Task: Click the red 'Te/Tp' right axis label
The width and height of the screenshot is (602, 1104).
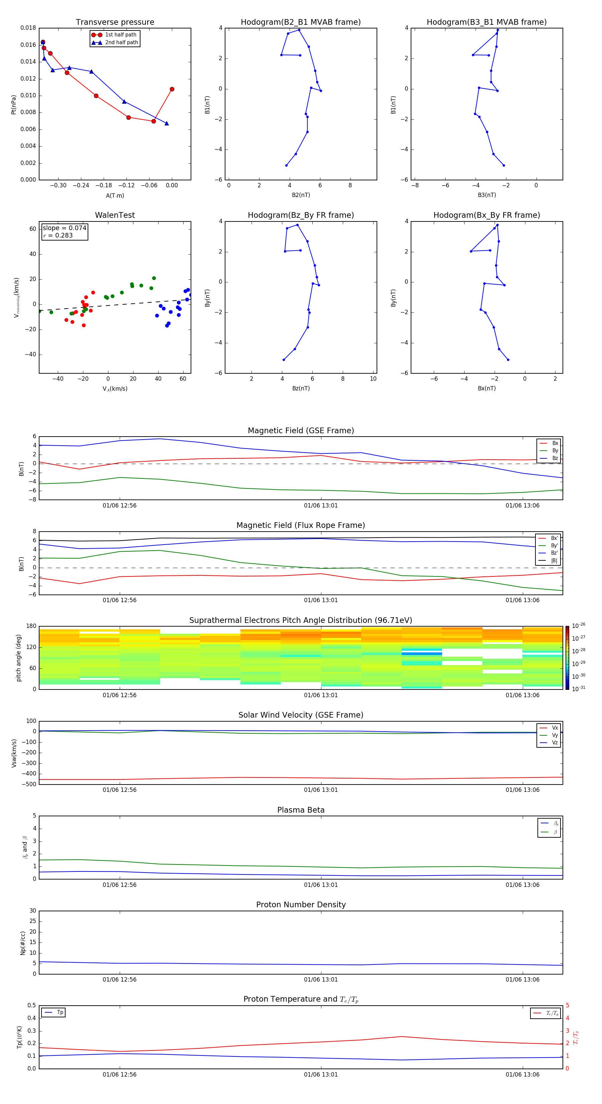Action: [576, 1037]
